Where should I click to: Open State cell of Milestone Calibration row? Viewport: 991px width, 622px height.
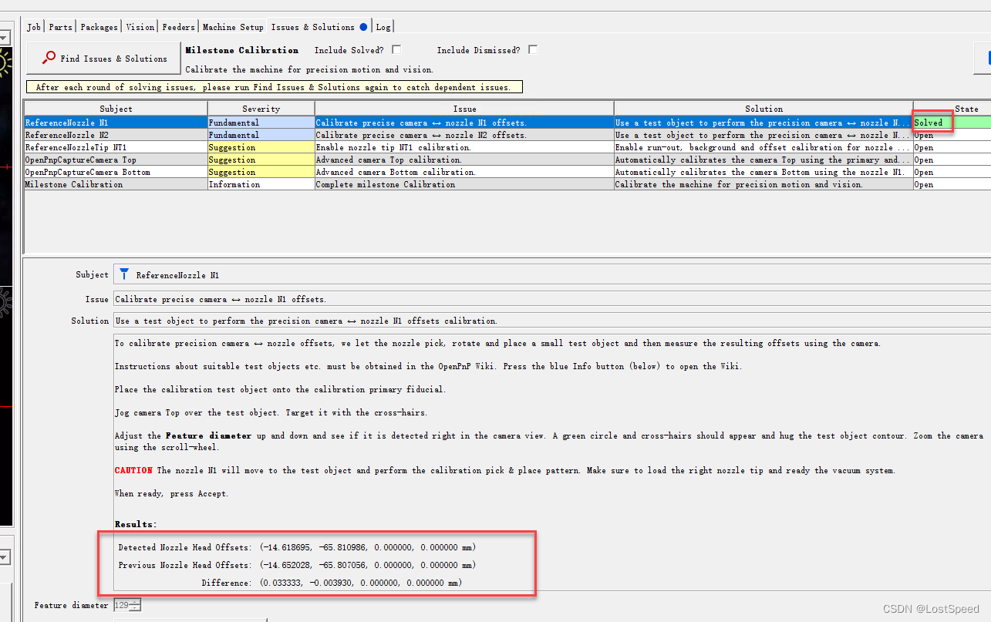point(952,184)
